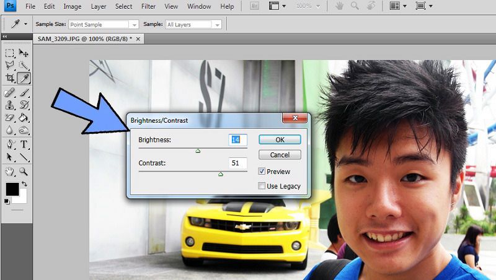Image resolution: width=496 pixels, height=280 pixels.
Task: Swap foreground and background colors
Action: point(24,185)
